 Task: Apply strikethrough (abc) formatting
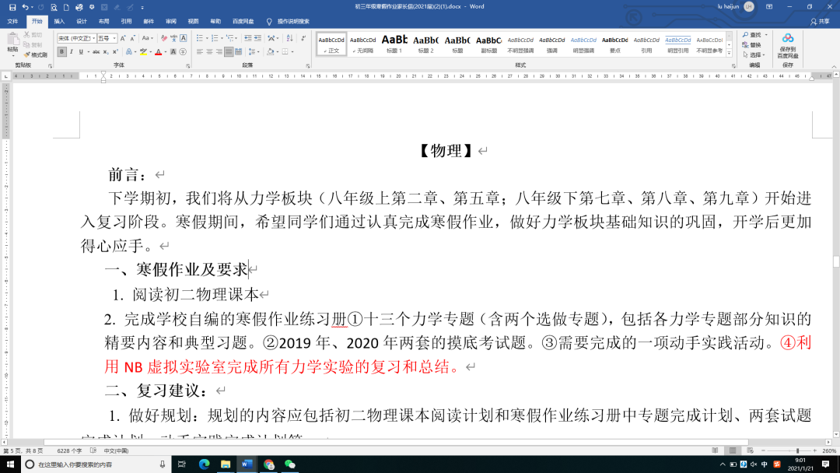tap(96, 52)
